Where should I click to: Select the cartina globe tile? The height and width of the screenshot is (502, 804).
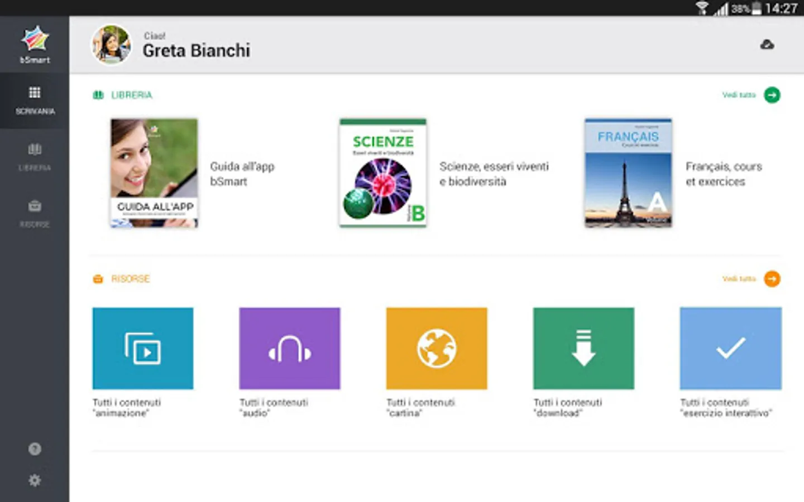point(437,349)
